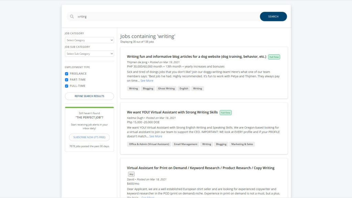Click See More on dog website job

pos(147,80)
